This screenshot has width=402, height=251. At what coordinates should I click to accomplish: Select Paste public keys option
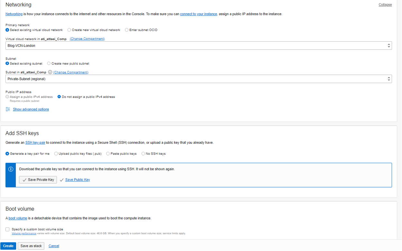[x=108, y=154]
